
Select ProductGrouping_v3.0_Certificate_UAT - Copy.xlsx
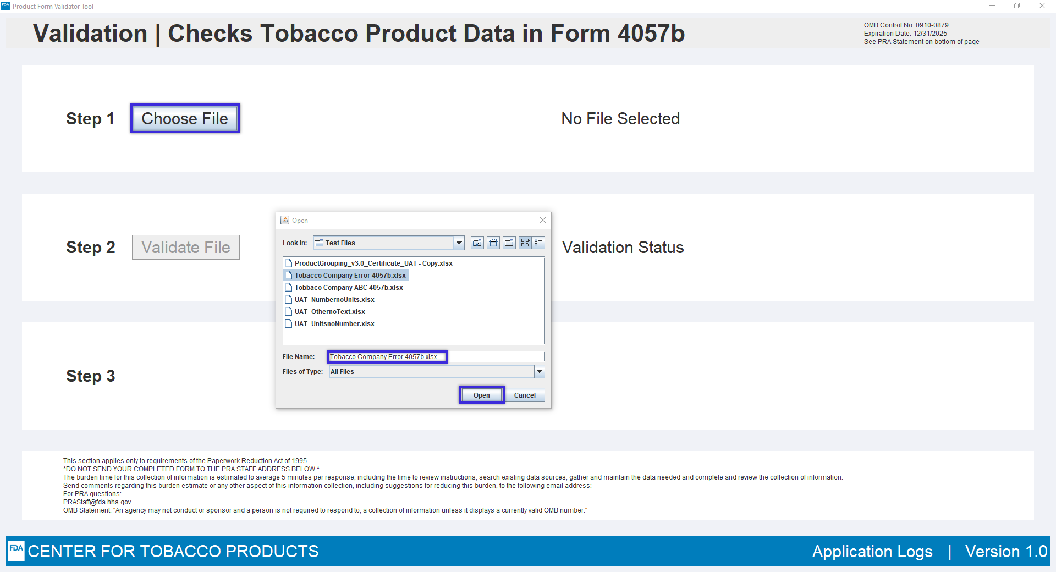373,263
